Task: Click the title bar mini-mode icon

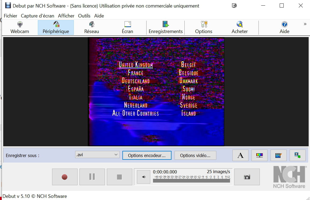Action: [234, 6]
